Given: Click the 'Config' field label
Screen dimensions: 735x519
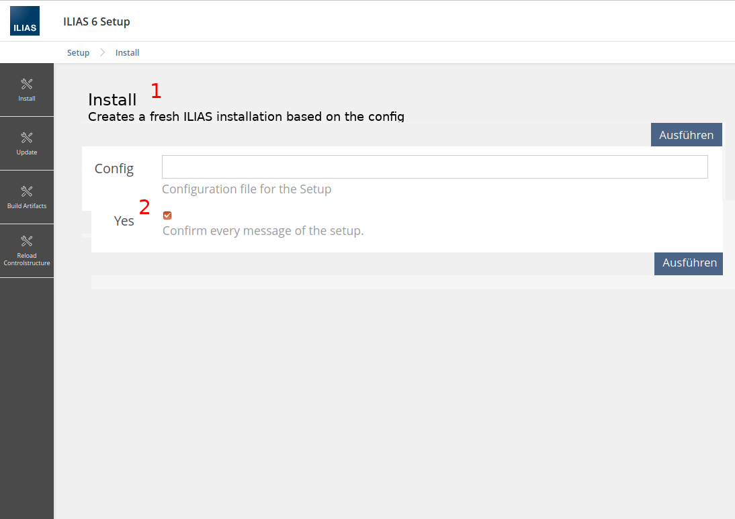Looking at the screenshot, I should 114,169.
